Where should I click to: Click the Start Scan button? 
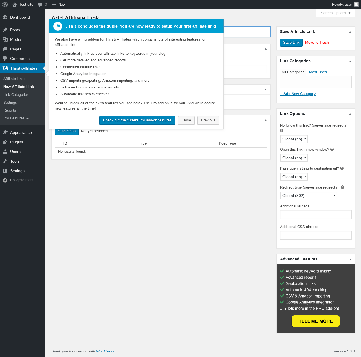(x=67, y=131)
